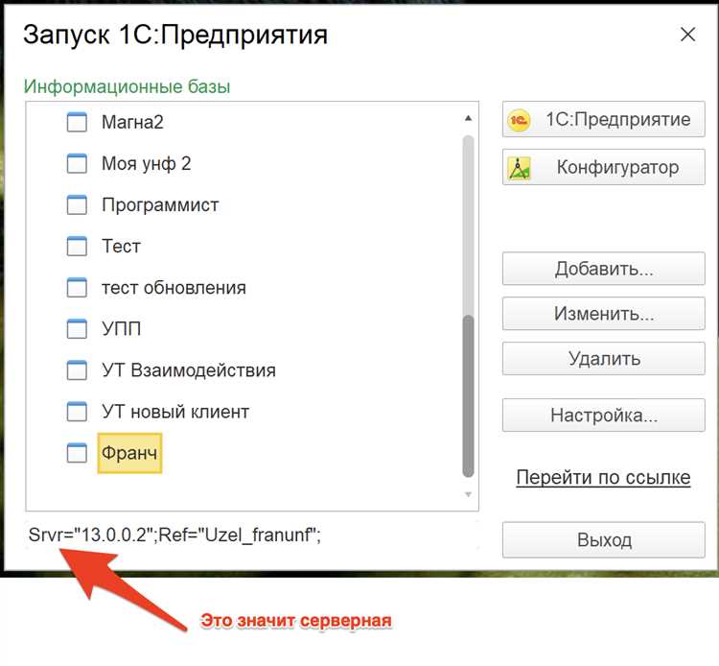Select the УТ новый клиент infobase
This screenshot has width=719, height=666.
click(175, 412)
